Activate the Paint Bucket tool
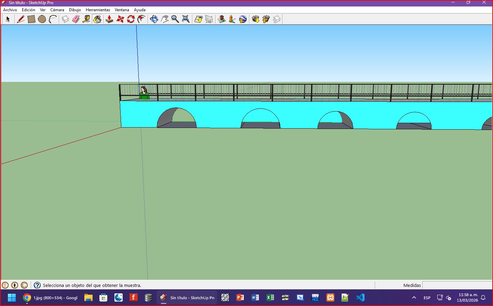The image size is (493, 306). pyautogui.click(x=97, y=19)
